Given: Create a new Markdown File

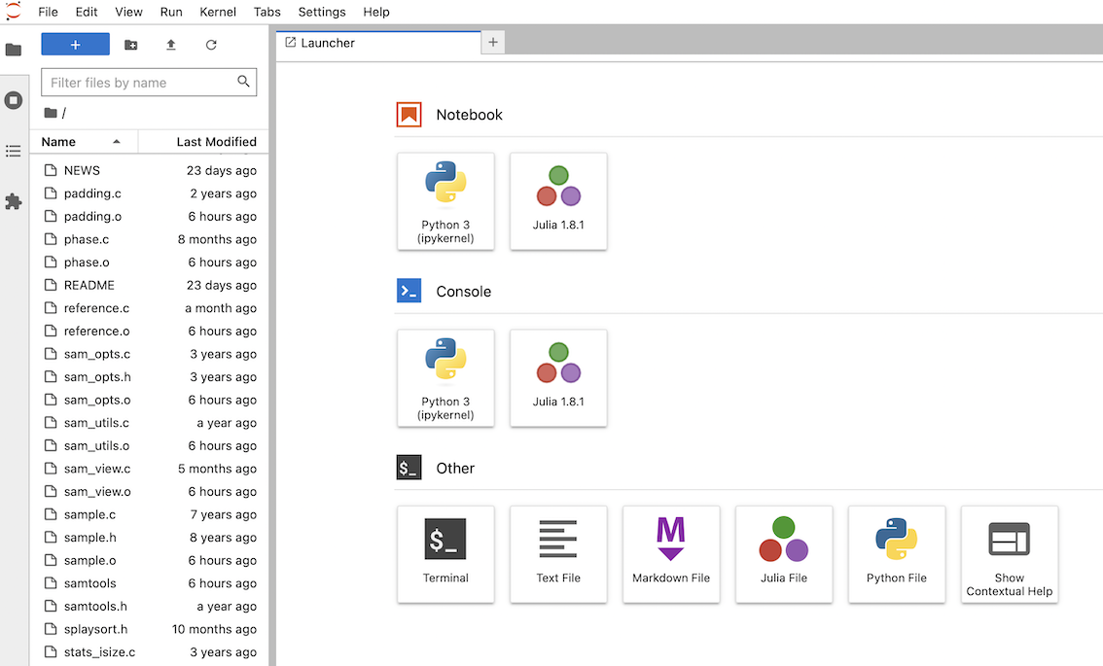Looking at the screenshot, I should pos(671,554).
